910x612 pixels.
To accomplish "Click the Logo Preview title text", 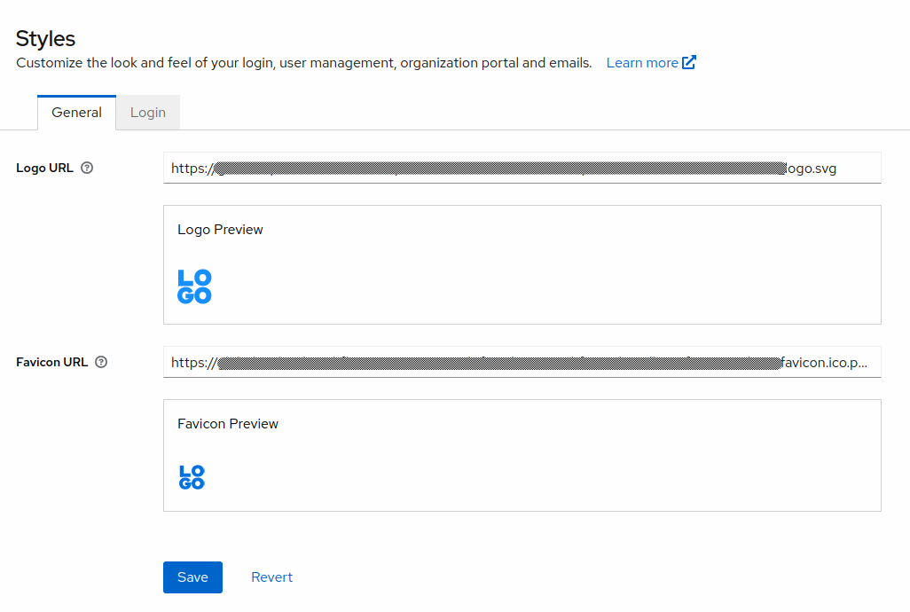I will click(x=220, y=230).
